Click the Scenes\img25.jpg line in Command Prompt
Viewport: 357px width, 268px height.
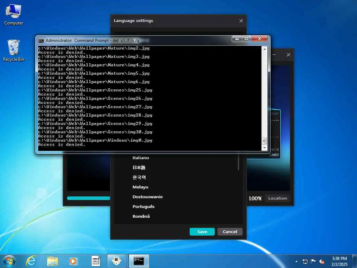coord(95,90)
